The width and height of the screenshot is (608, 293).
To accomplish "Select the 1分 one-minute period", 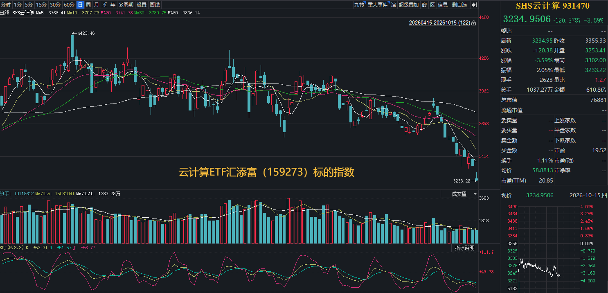I will pos(18,5).
